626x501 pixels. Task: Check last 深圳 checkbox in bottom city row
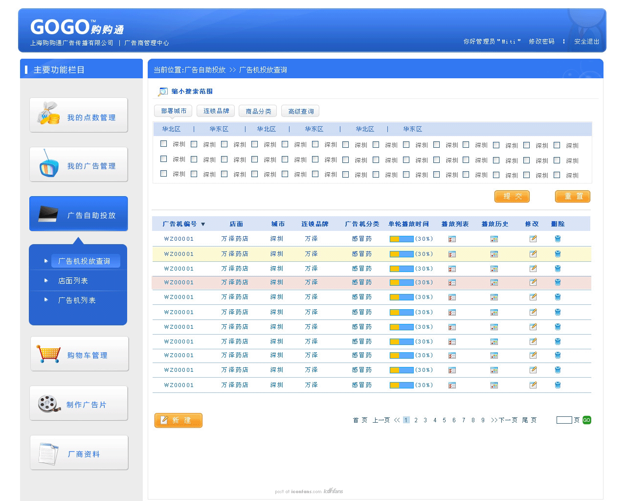[557, 175]
